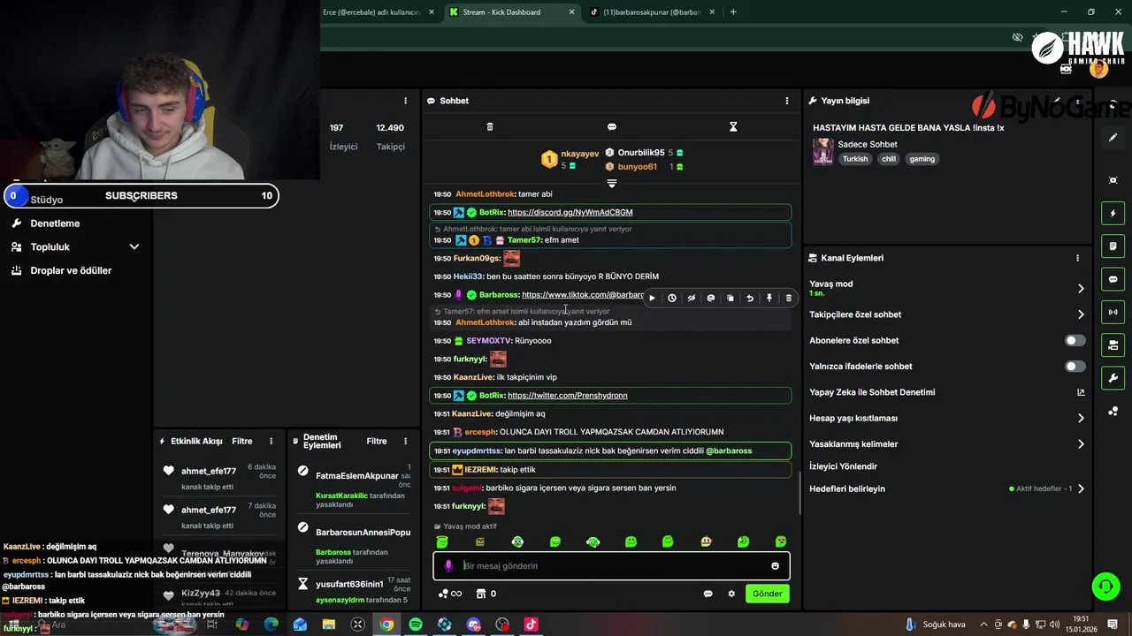This screenshot has height=636, width=1132.
Task: Click the wrench icon in right sidebar
Action: pos(1113,378)
